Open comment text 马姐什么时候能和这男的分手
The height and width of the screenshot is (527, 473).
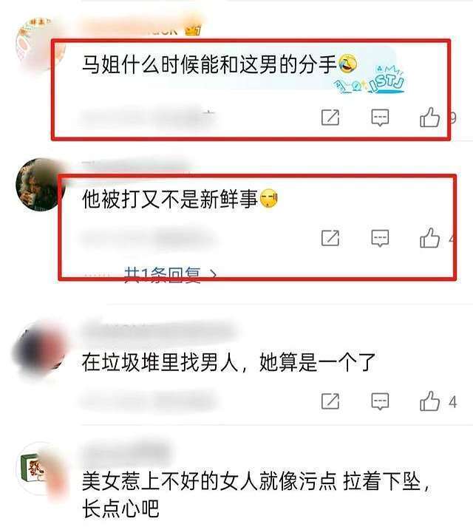[210, 64]
